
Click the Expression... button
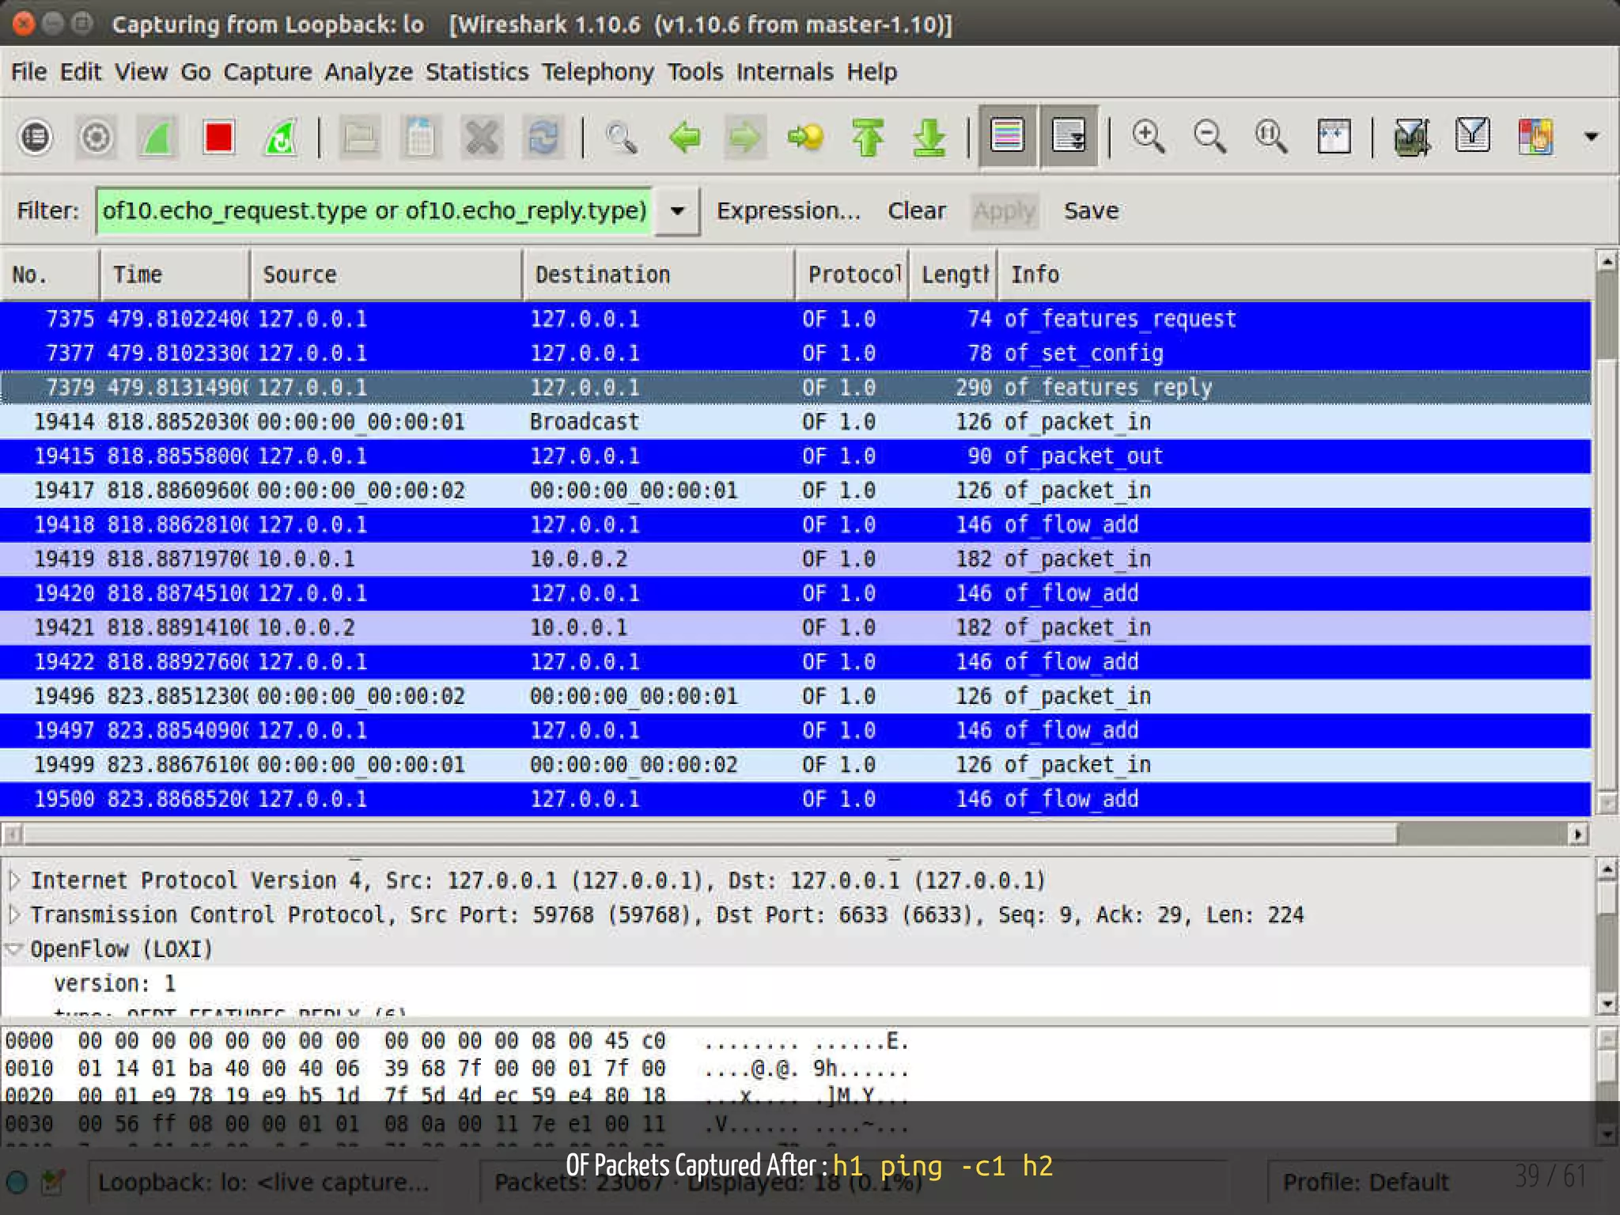788,211
